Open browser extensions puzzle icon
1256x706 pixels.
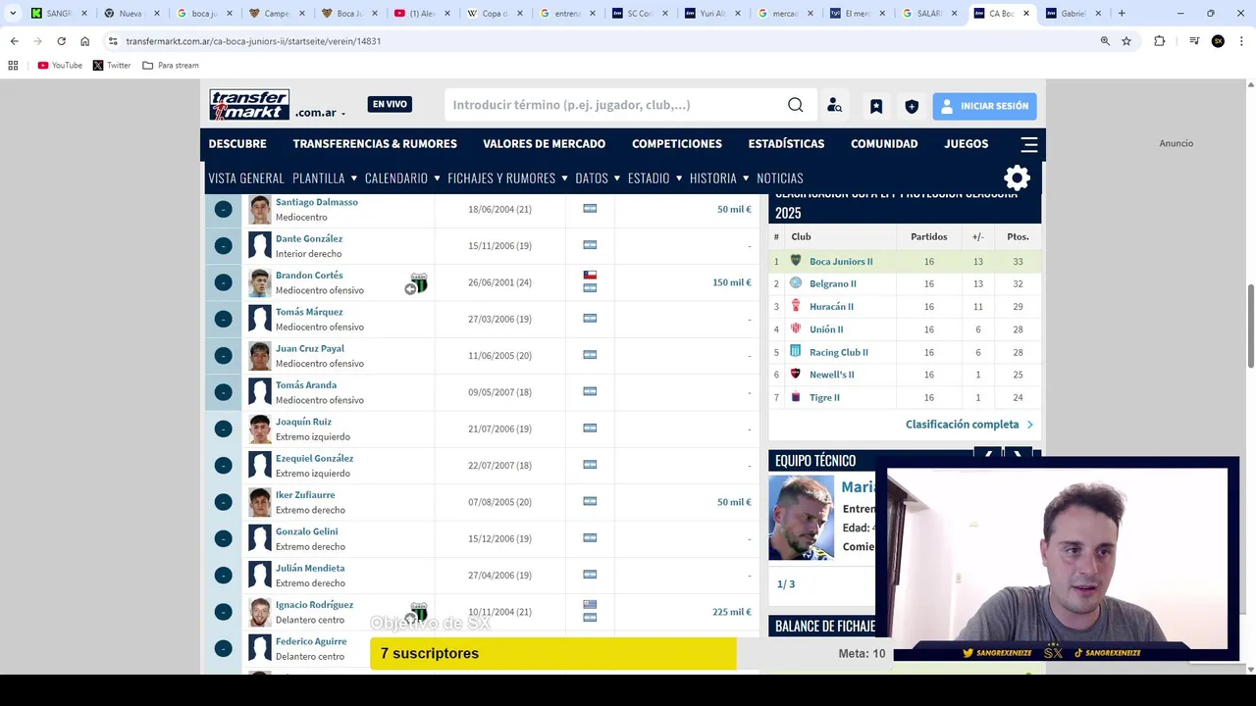(x=1159, y=41)
